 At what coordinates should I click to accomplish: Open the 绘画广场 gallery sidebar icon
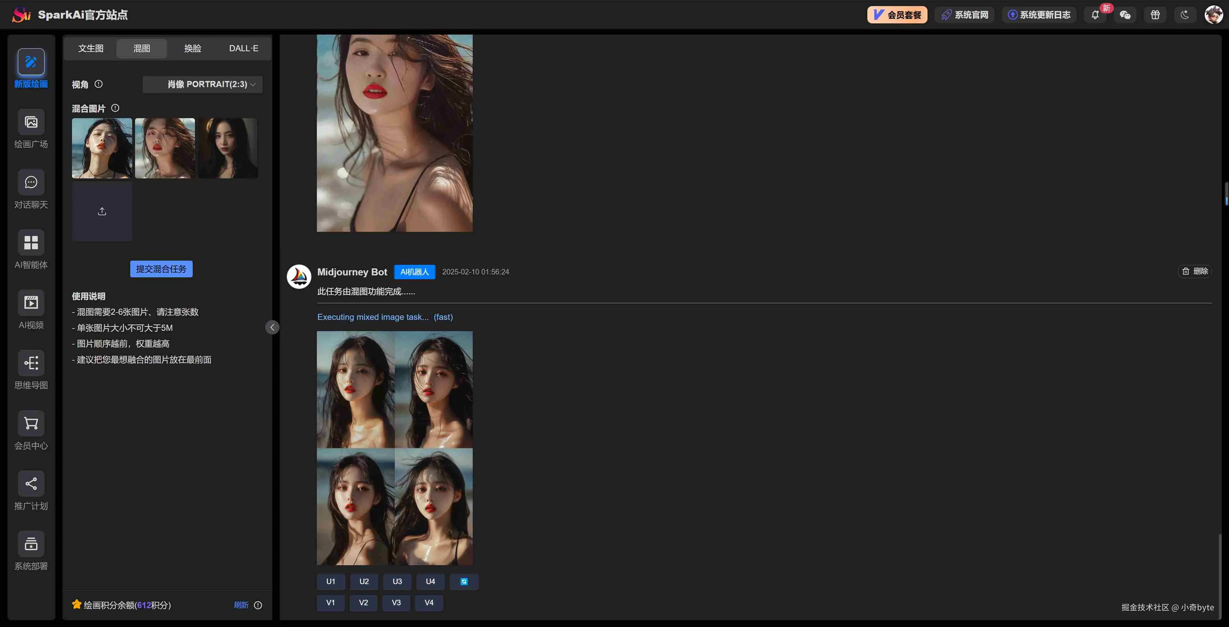pyautogui.click(x=31, y=122)
